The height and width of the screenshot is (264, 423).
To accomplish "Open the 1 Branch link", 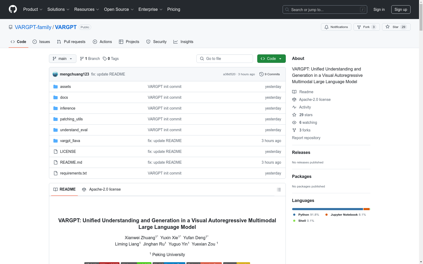I will click(90, 59).
